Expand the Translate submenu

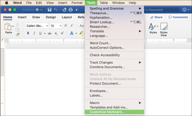[x=114, y=31]
